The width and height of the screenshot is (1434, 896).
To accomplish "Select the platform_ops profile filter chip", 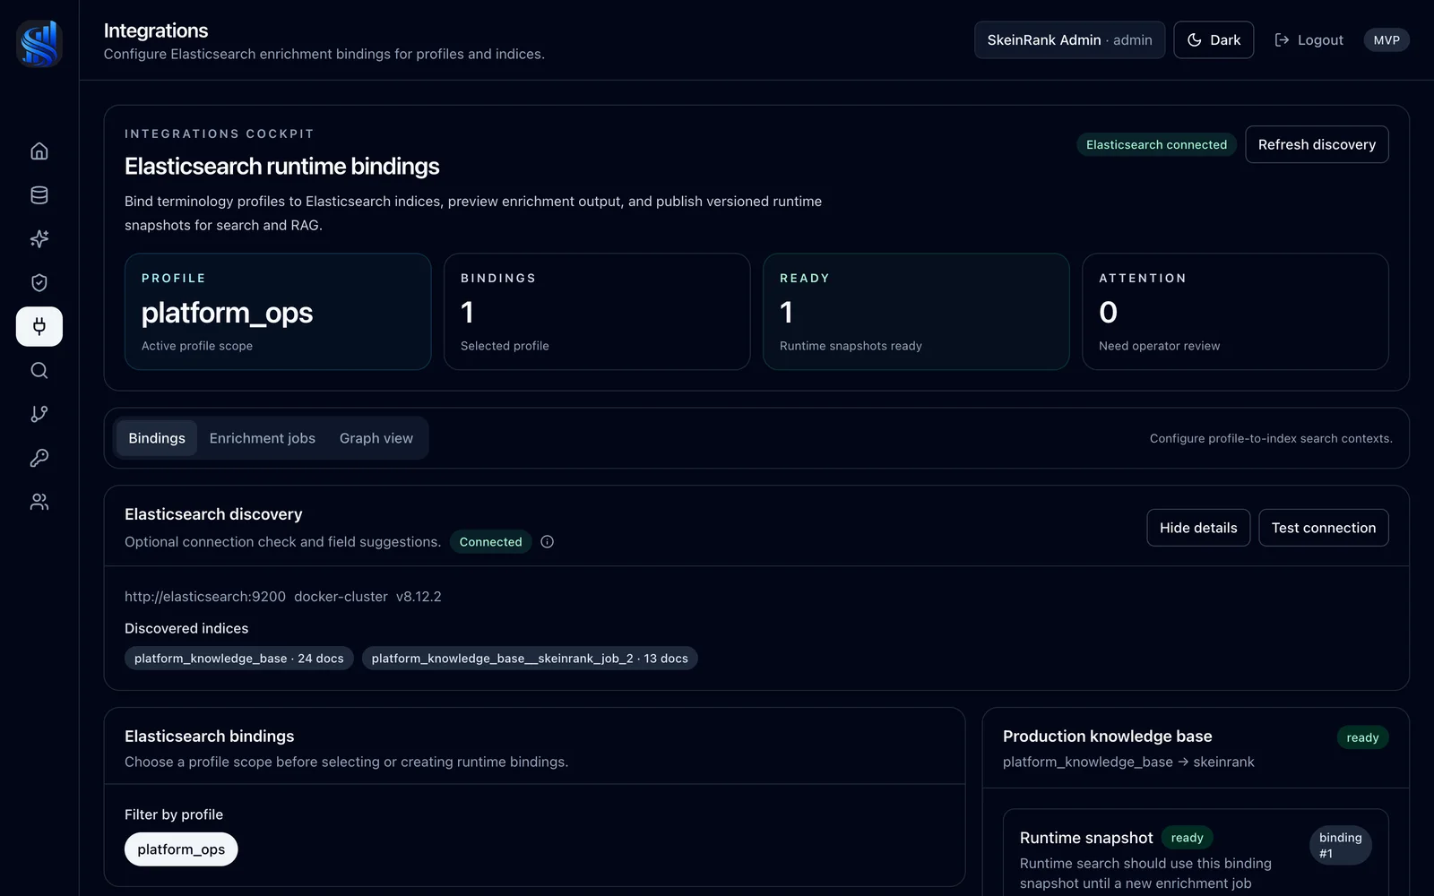I will click(x=181, y=849).
